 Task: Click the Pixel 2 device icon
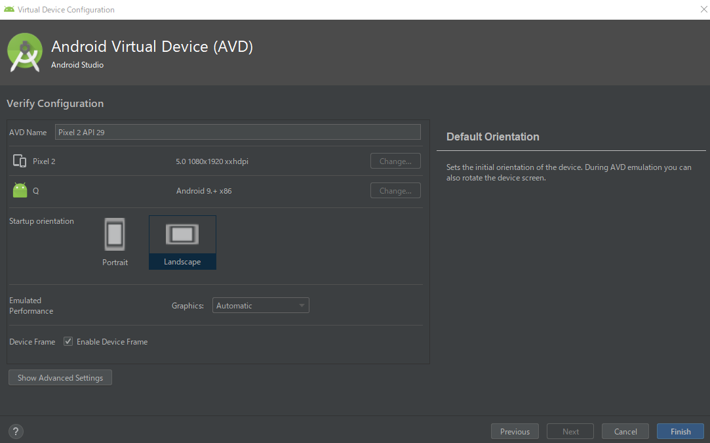[20, 161]
